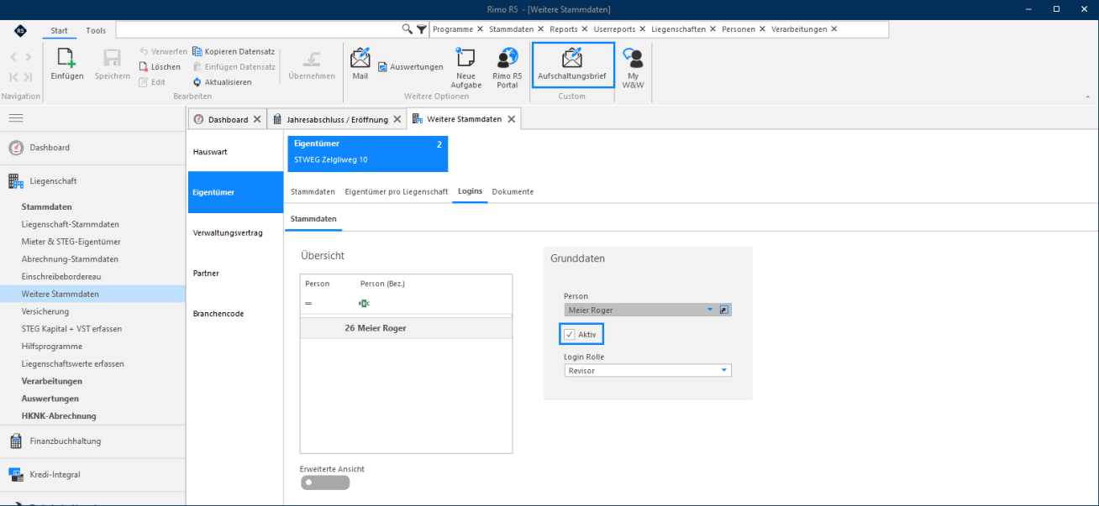Click Kopieren Datensatz in ribbon
The image size is (1099, 506).
point(234,51)
